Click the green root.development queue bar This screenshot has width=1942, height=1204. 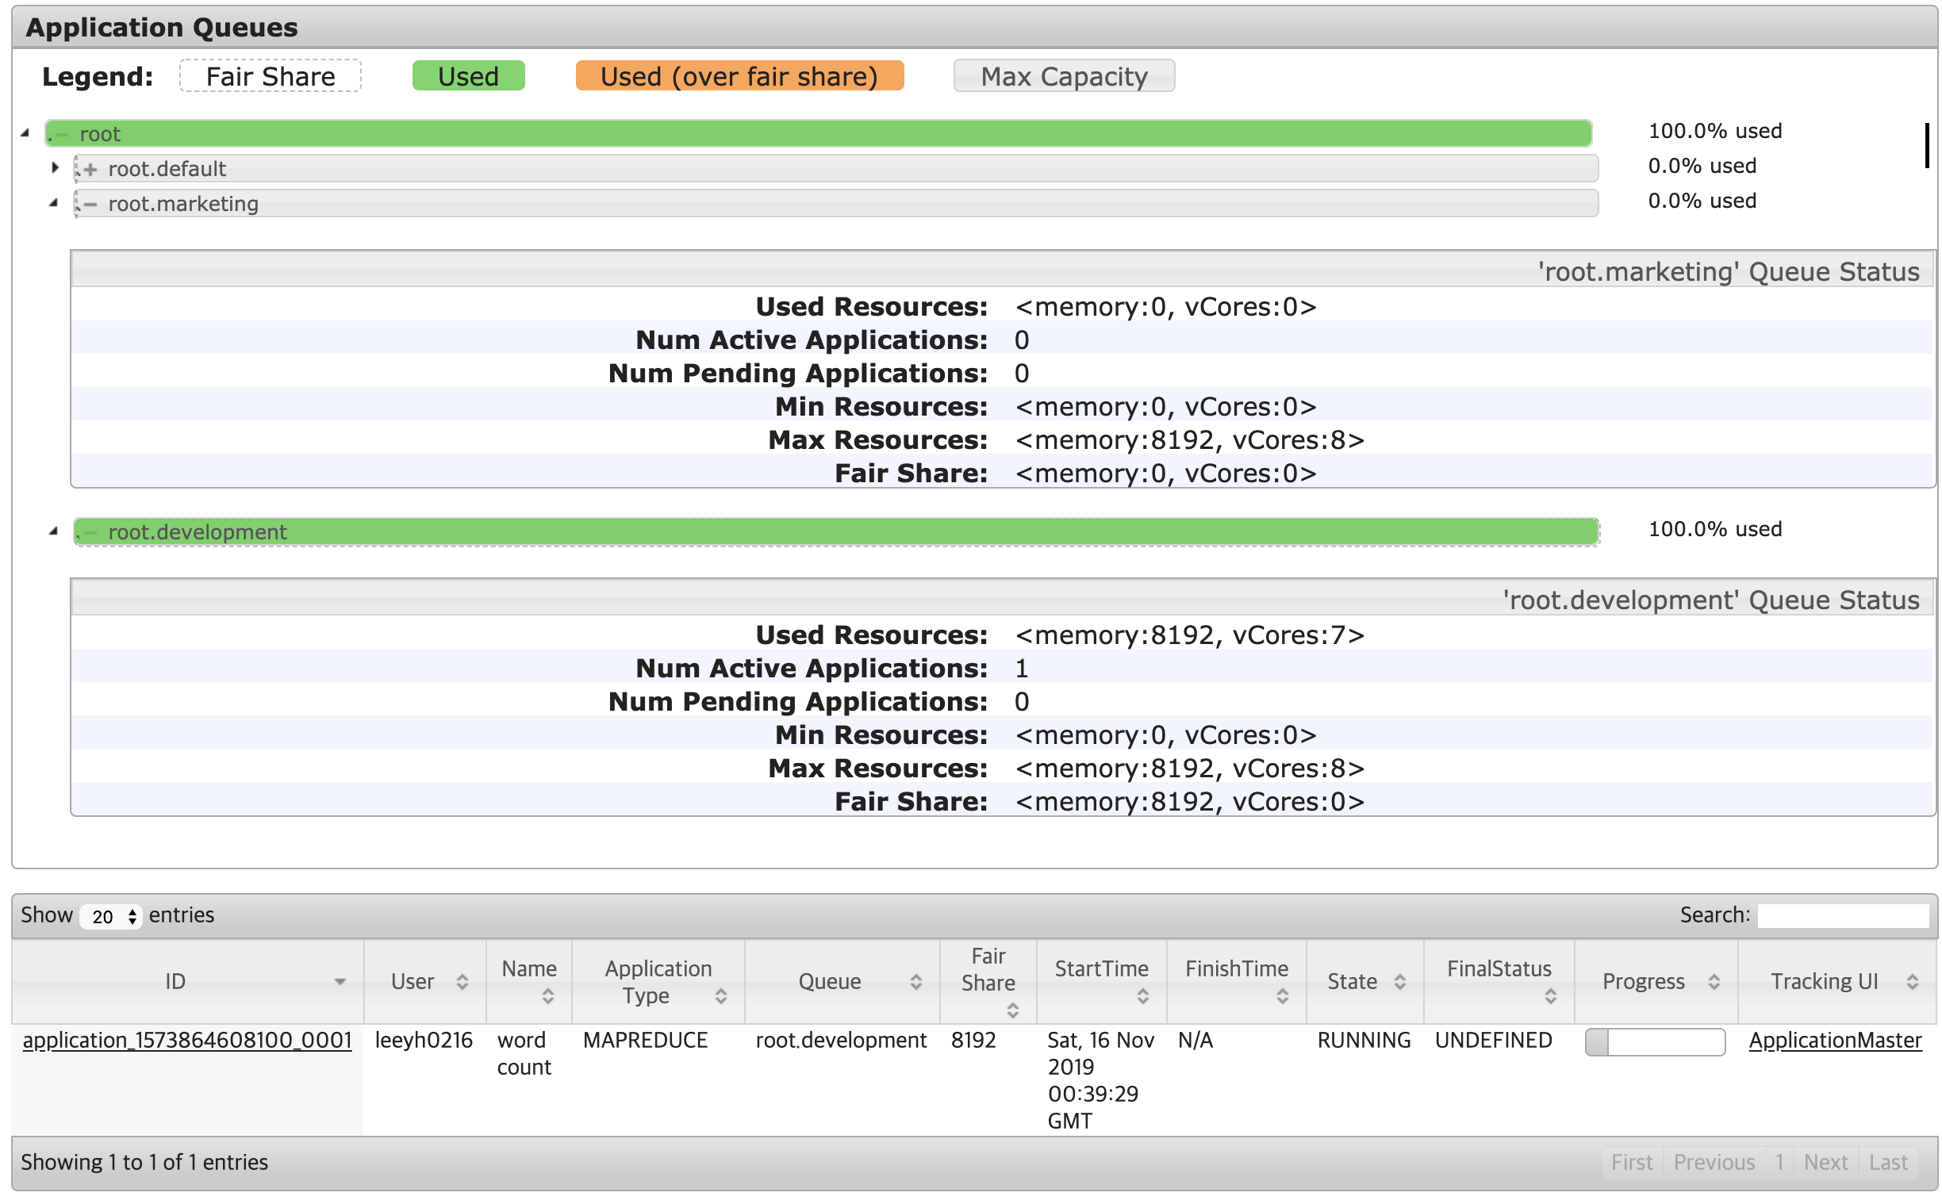(x=836, y=532)
